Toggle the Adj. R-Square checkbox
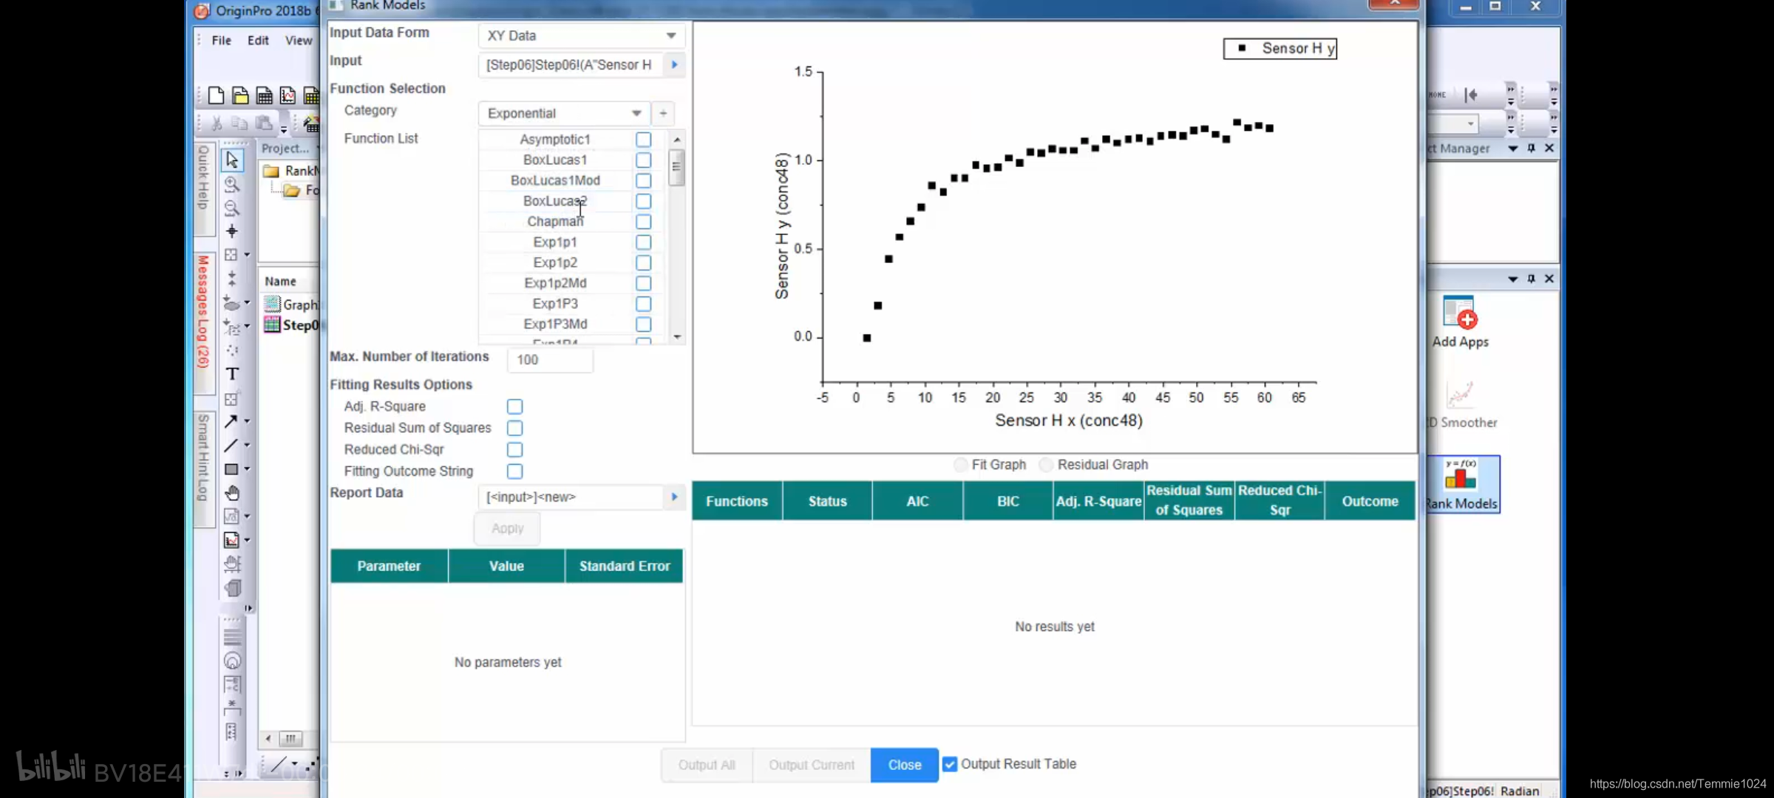The height and width of the screenshot is (798, 1774). click(x=514, y=406)
